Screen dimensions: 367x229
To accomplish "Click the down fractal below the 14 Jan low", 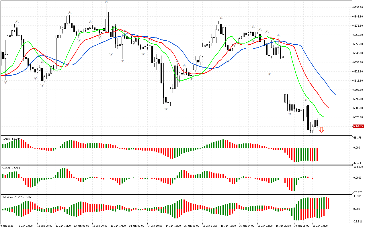I will (x=166, y=109).
